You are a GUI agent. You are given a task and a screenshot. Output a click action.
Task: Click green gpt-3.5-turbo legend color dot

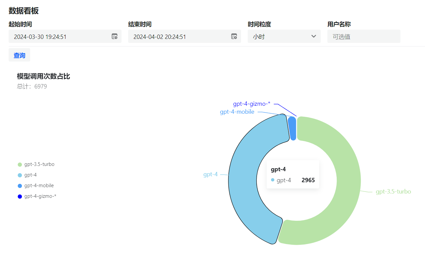tap(20, 165)
